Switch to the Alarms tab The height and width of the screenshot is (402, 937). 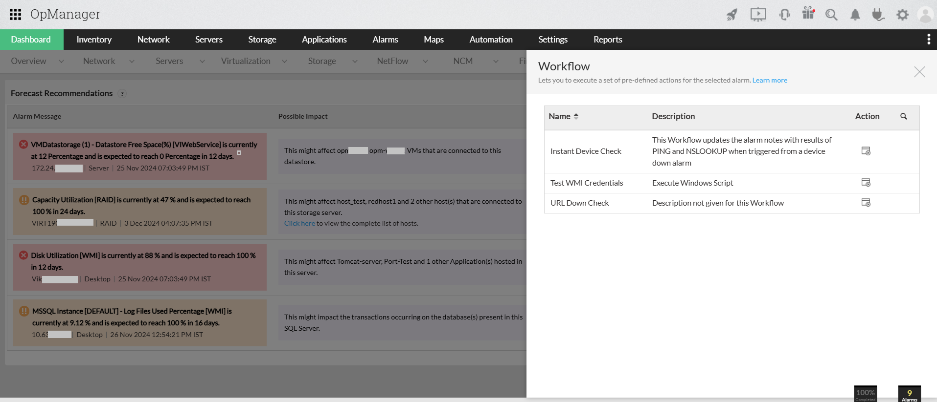click(385, 40)
